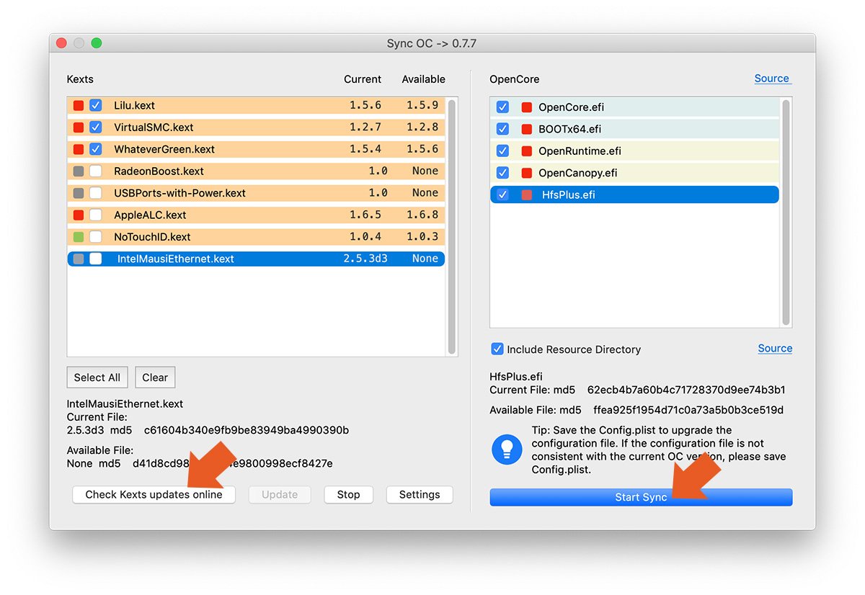Toggle the OpenRuntime.efi checkbox
865x595 pixels.
[503, 151]
